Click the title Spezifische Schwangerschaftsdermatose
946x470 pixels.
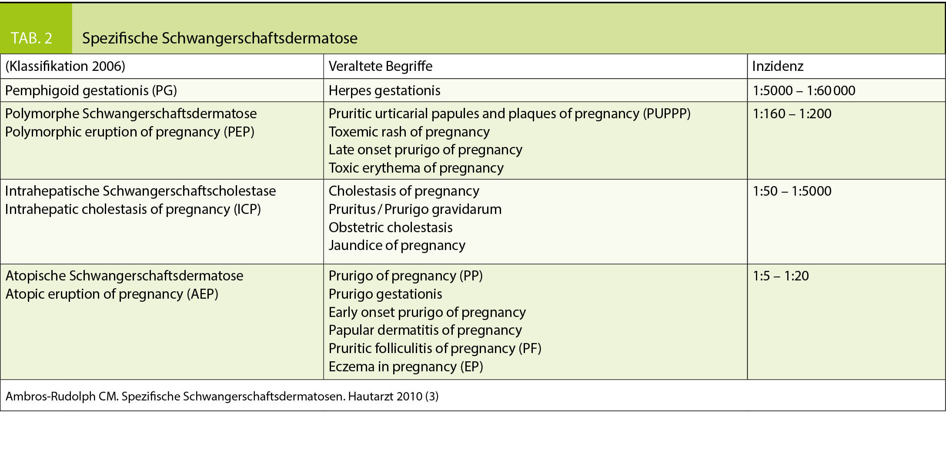tap(220, 38)
